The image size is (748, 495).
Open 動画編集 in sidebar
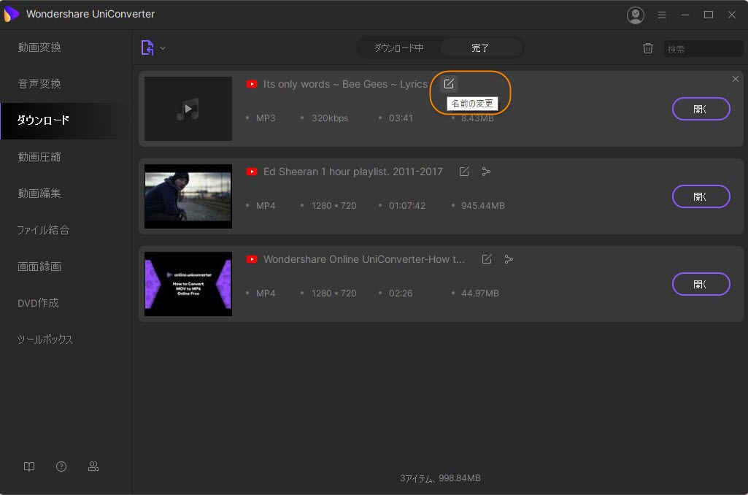tap(39, 193)
